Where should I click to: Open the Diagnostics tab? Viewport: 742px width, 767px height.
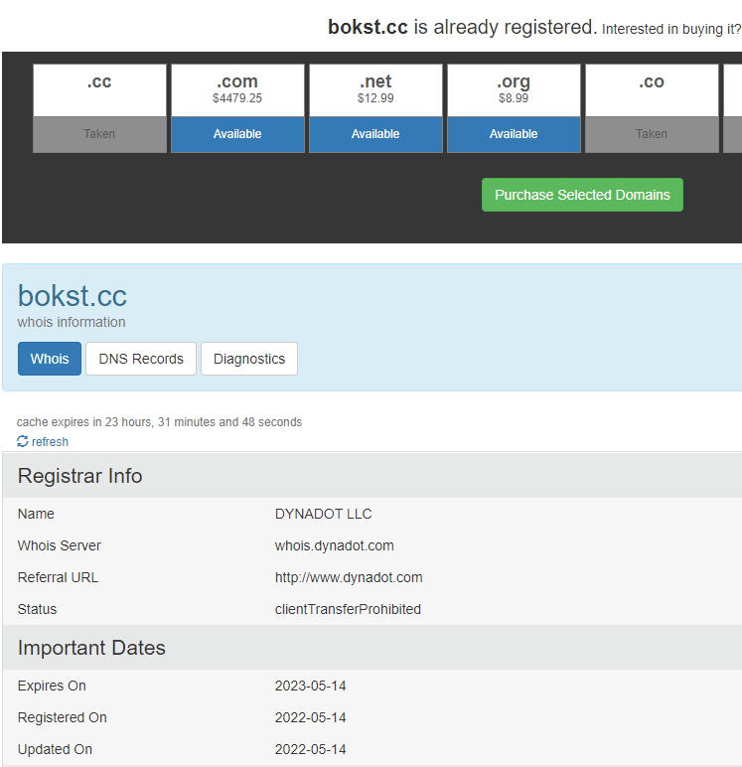[249, 359]
